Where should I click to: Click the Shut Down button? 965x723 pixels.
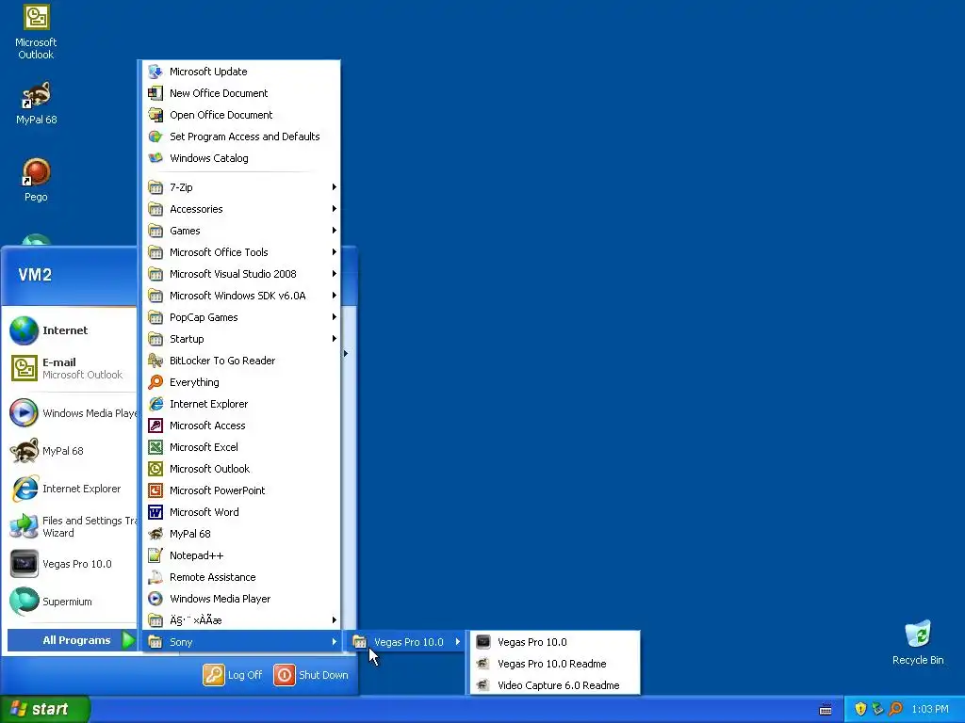[x=311, y=675]
